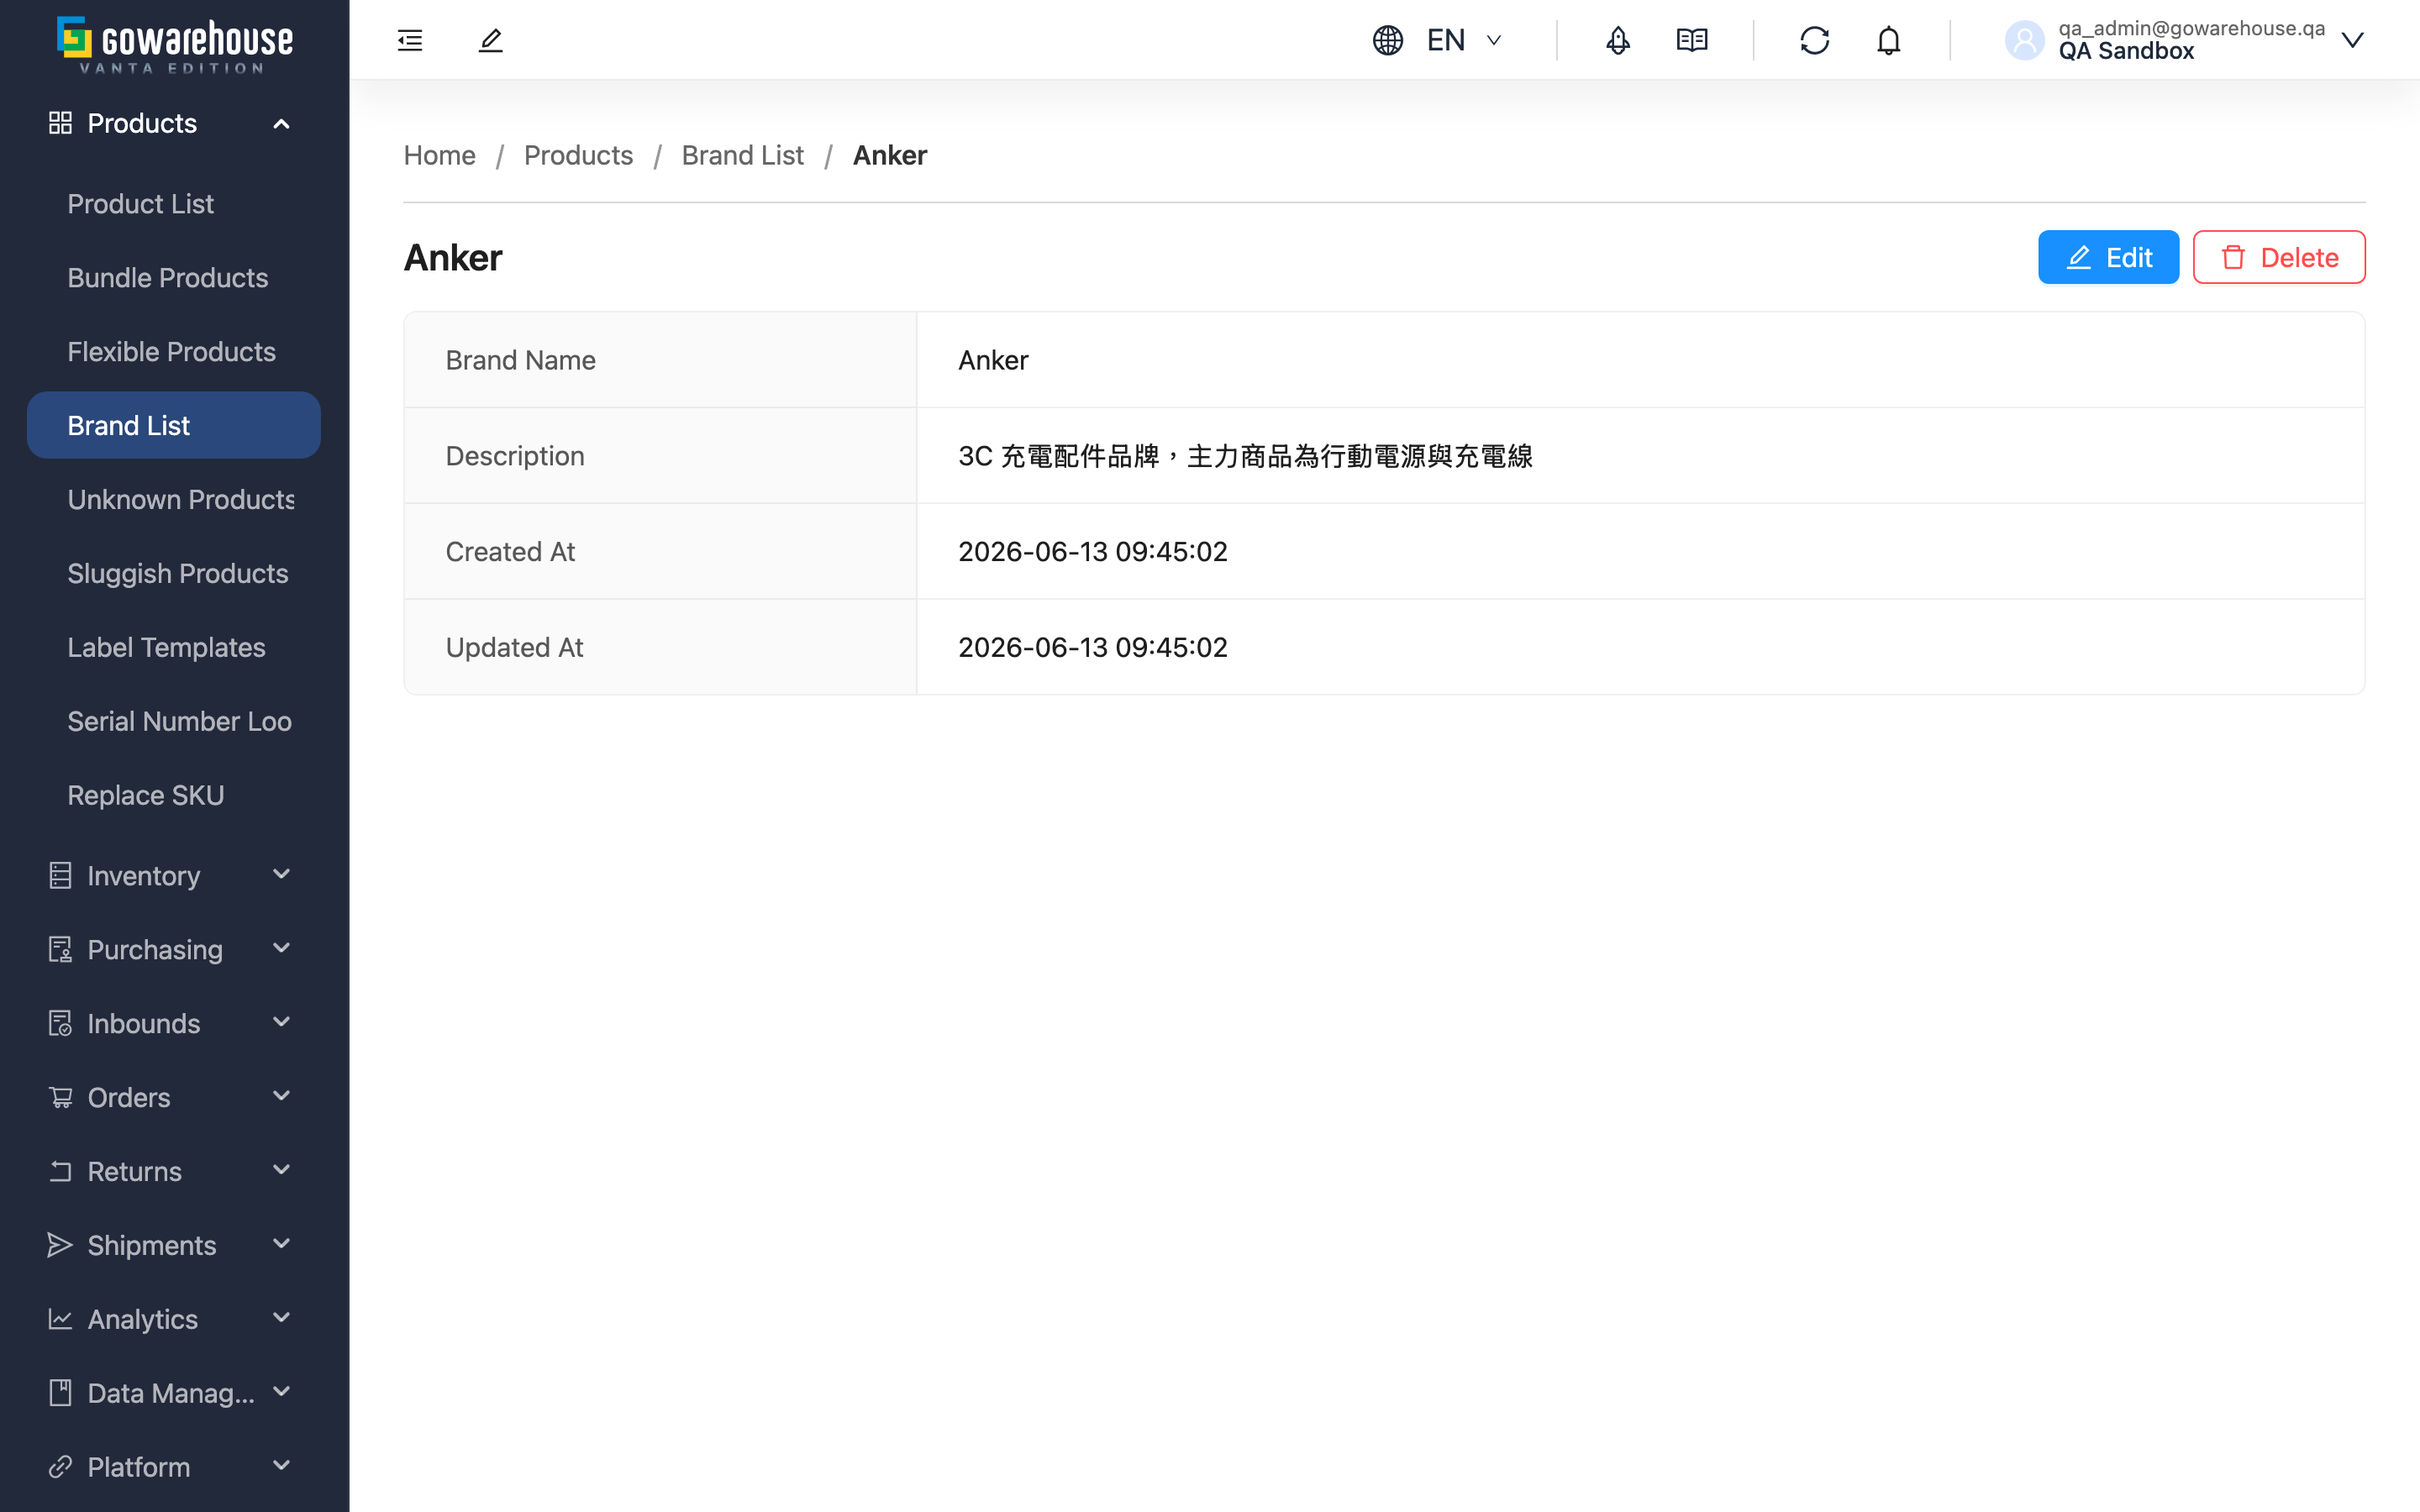Viewport: 2420px width, 1512px height.
Task: Click the Brand Name field label
Action: (x=520, y=360)
